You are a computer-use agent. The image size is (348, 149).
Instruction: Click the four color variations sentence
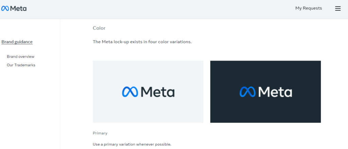[142, 42]
